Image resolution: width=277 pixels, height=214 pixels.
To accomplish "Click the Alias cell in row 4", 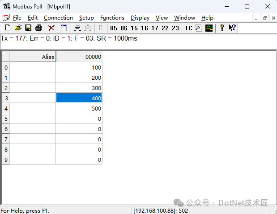I will pyautogui.click(x=33, y=108).
